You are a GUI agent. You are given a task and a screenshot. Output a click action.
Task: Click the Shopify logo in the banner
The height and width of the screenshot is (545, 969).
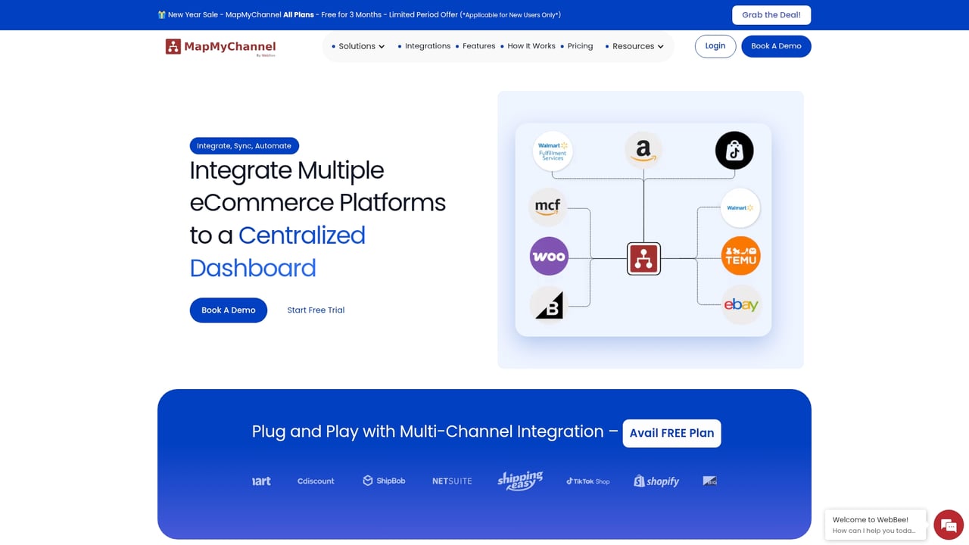coord(656,481)
